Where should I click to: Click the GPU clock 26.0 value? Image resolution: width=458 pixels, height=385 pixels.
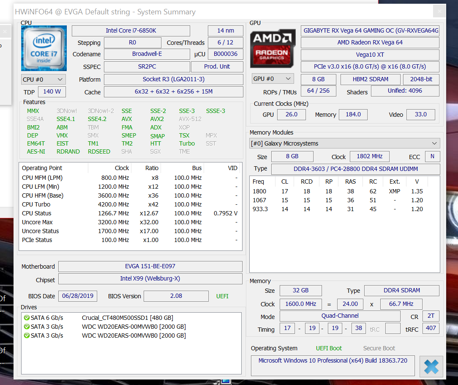coord(291,115)
